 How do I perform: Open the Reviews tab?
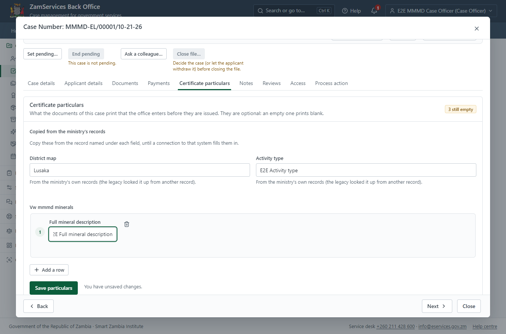pyautogui.click(x=272, y=83)
